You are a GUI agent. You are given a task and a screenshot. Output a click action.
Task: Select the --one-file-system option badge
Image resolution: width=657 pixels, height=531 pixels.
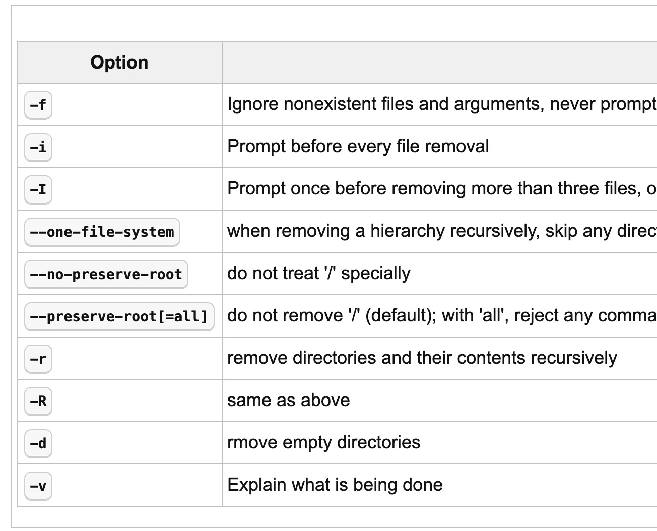point(102,232)
